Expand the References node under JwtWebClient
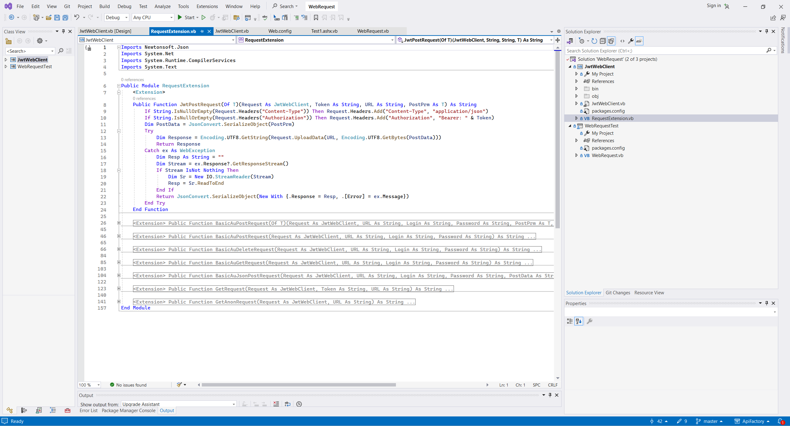Viewport: 790px width, 426px height. click(x=576, y=81)
